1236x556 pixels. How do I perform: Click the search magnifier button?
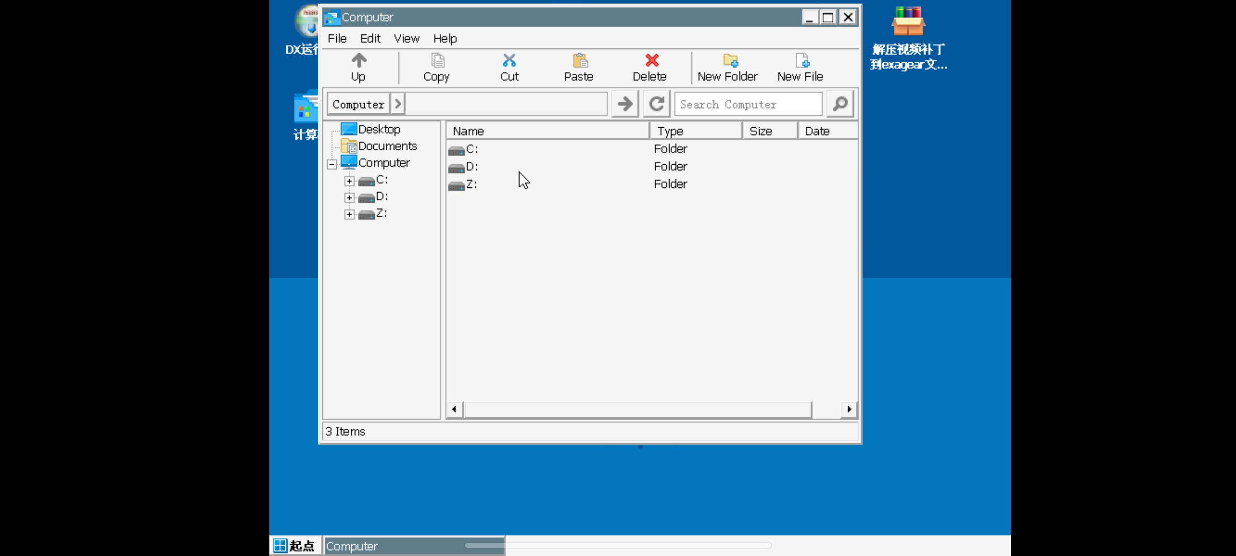(840, 104)
